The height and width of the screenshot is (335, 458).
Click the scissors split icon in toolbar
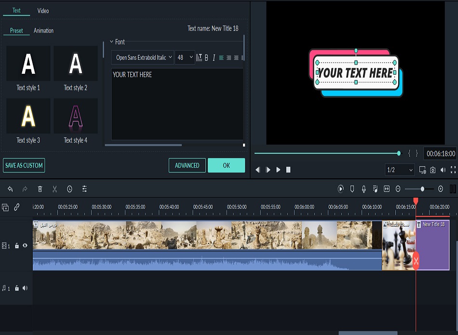[x=55, y=189]
